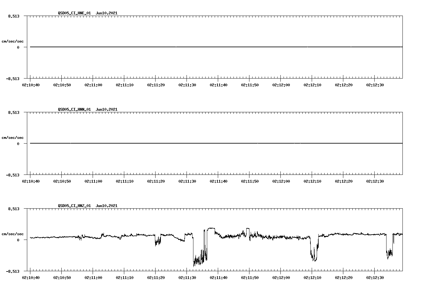Viewport: 425px width, 289px height.
Task: Click the zero axis label on HNZ plot
Action: click(x=18, y=240)
